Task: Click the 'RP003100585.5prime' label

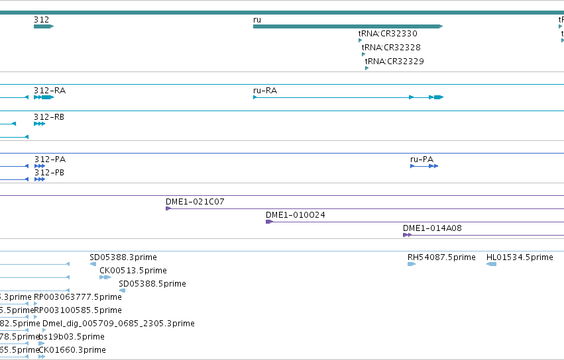Action: click(78, 310)
